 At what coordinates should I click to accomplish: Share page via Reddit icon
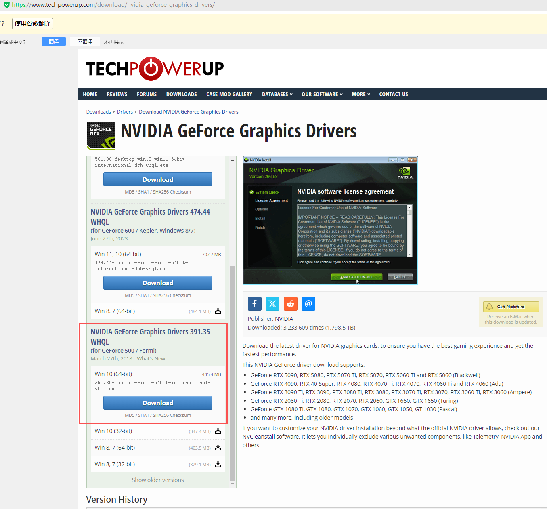click(290, 304)
